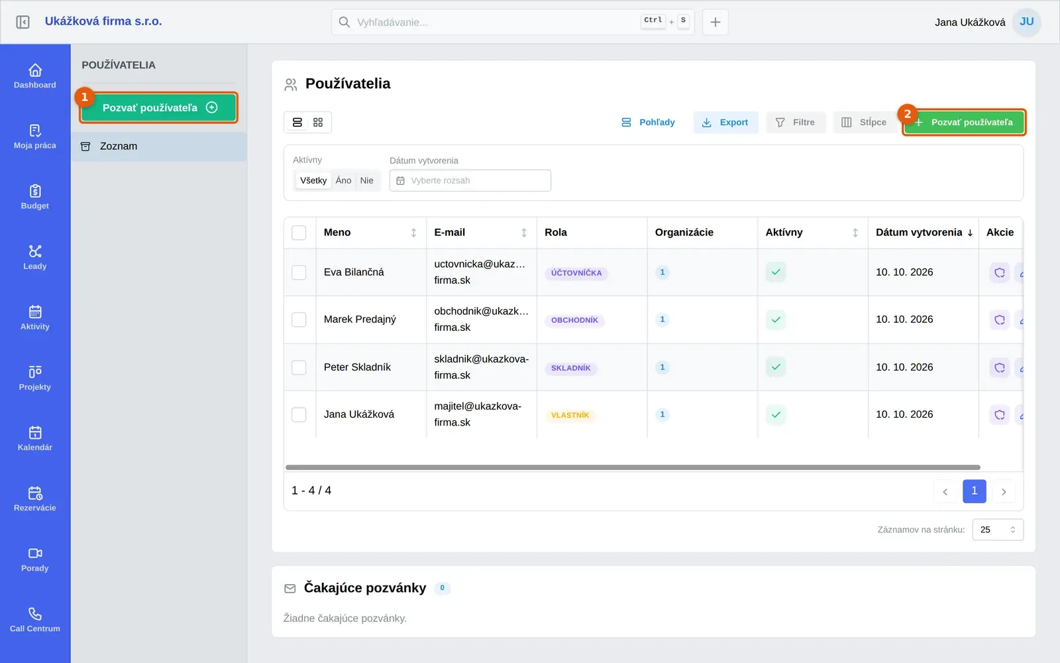Click the shield icon for Eva Bilančná
Screen dimensions: 1060x663
pyautogui.click(x=999, y=272)
